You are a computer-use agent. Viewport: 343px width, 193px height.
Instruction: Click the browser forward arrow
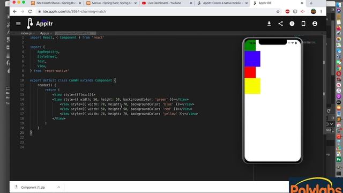coord(23,11)
